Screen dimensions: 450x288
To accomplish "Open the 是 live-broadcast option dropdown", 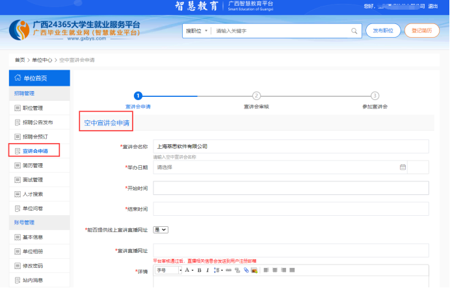I will (x=161, y=229).
